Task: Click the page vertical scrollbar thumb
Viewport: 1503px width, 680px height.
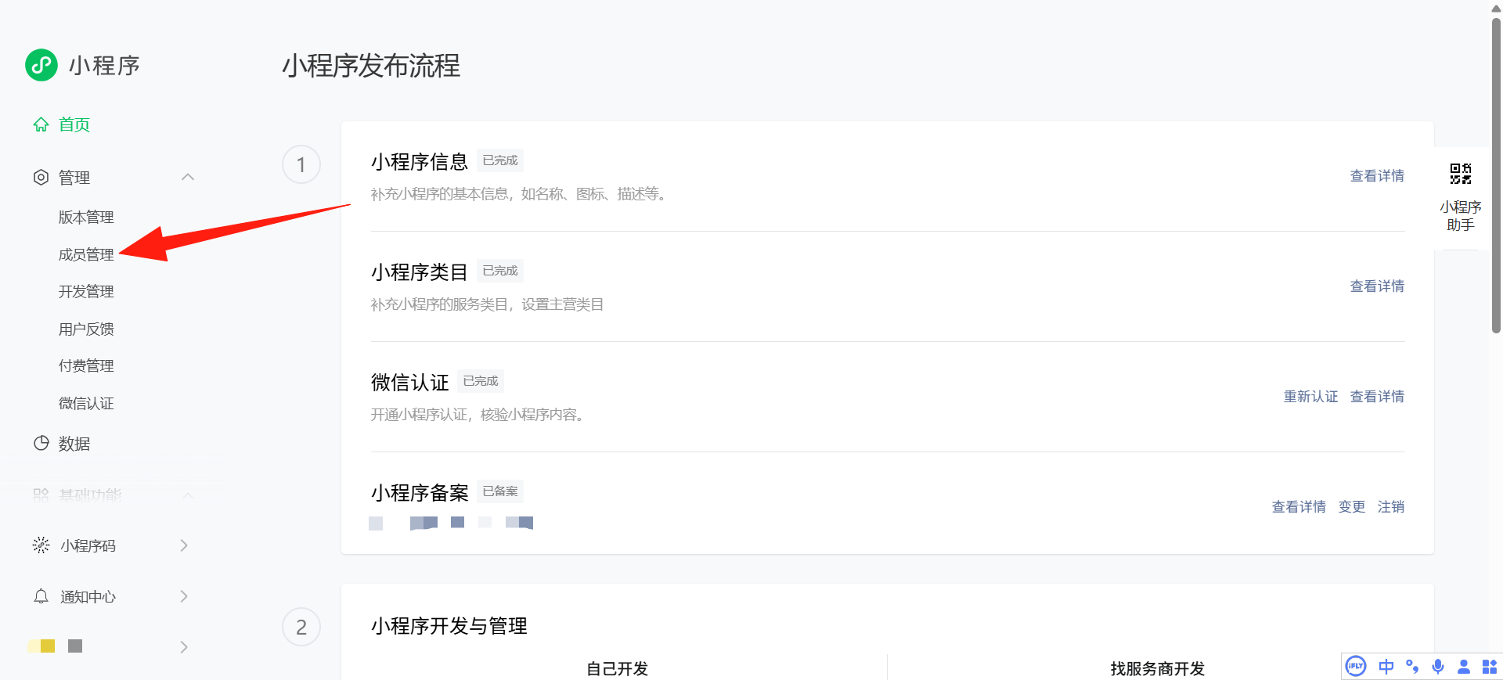Action: pyautogui.click(x=1496, y=175)
